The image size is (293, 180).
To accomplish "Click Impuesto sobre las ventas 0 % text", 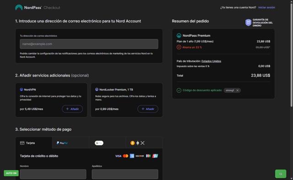I will tap(193, 66).
